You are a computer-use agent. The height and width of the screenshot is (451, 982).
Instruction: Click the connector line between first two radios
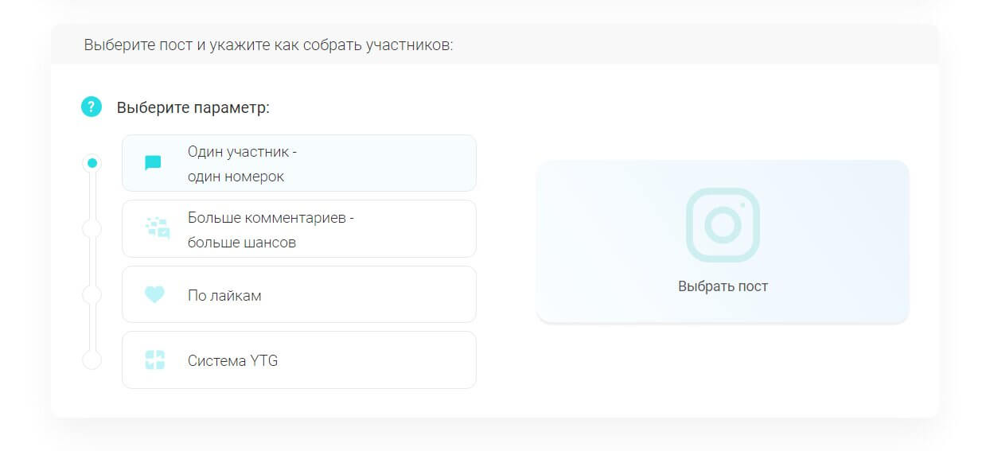tap(92, 196)
